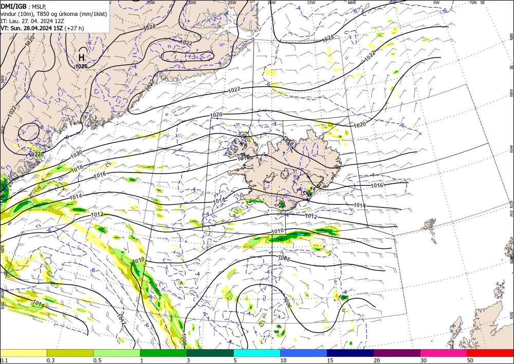The image size is (514, 364).
Task: Click the '35W' longitude label
Action: click(150, 2)
